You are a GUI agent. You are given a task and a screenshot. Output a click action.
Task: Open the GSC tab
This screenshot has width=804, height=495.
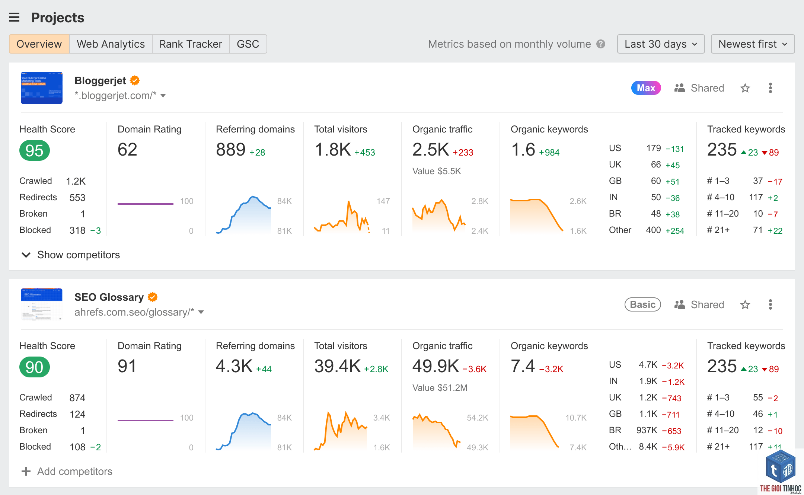248,44
